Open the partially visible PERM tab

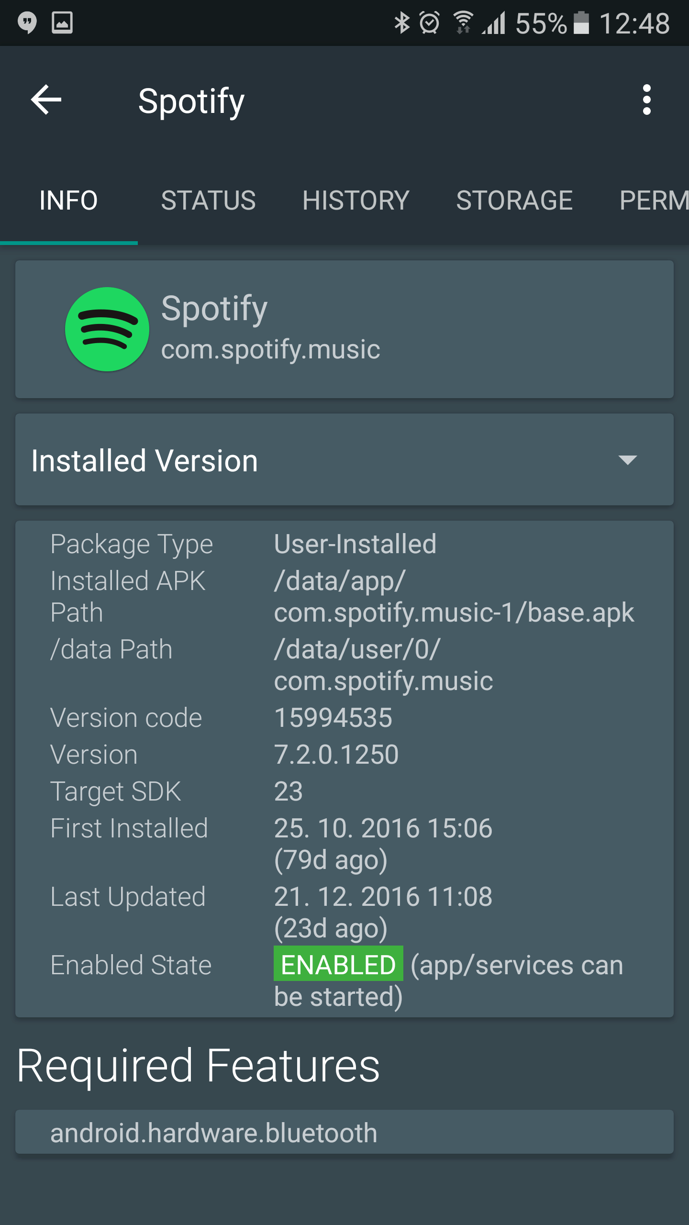click(x=654, y=200)
